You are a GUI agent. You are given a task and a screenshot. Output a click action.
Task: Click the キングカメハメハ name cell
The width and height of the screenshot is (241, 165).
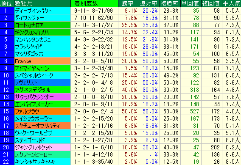coord(42,32)
